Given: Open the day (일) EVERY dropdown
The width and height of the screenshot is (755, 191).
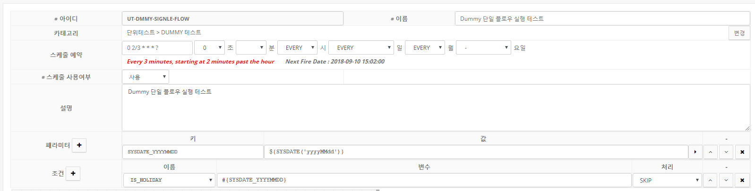Looking at the screenshot, I should (x=361, y=48).
